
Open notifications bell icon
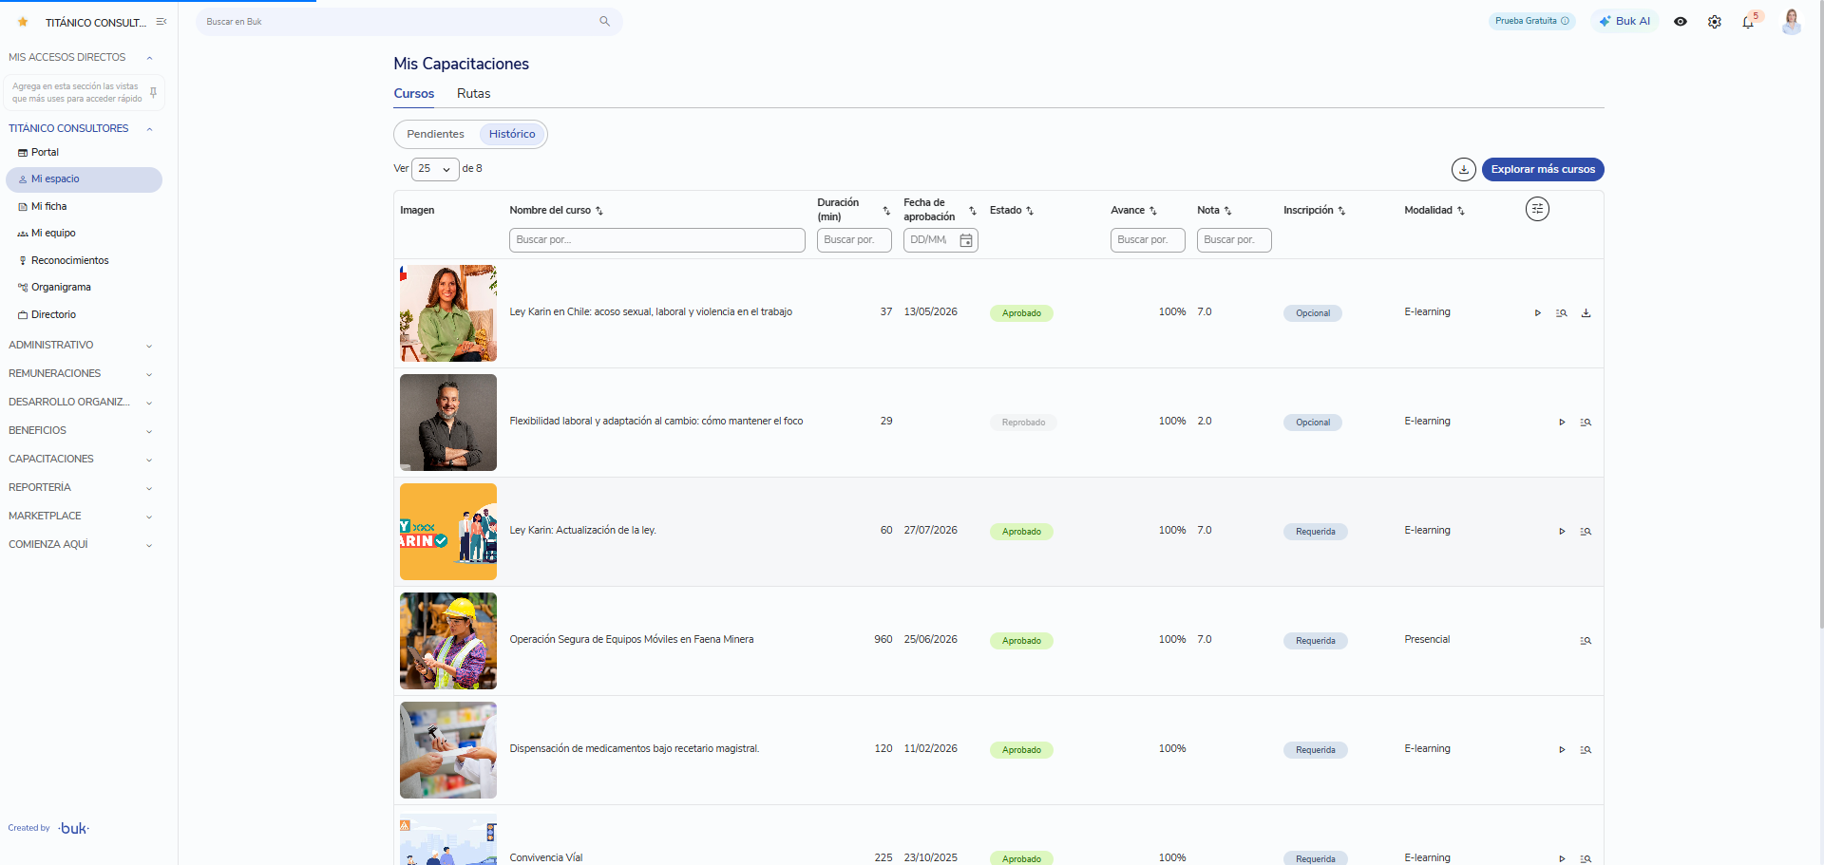tap(1748, 22)
